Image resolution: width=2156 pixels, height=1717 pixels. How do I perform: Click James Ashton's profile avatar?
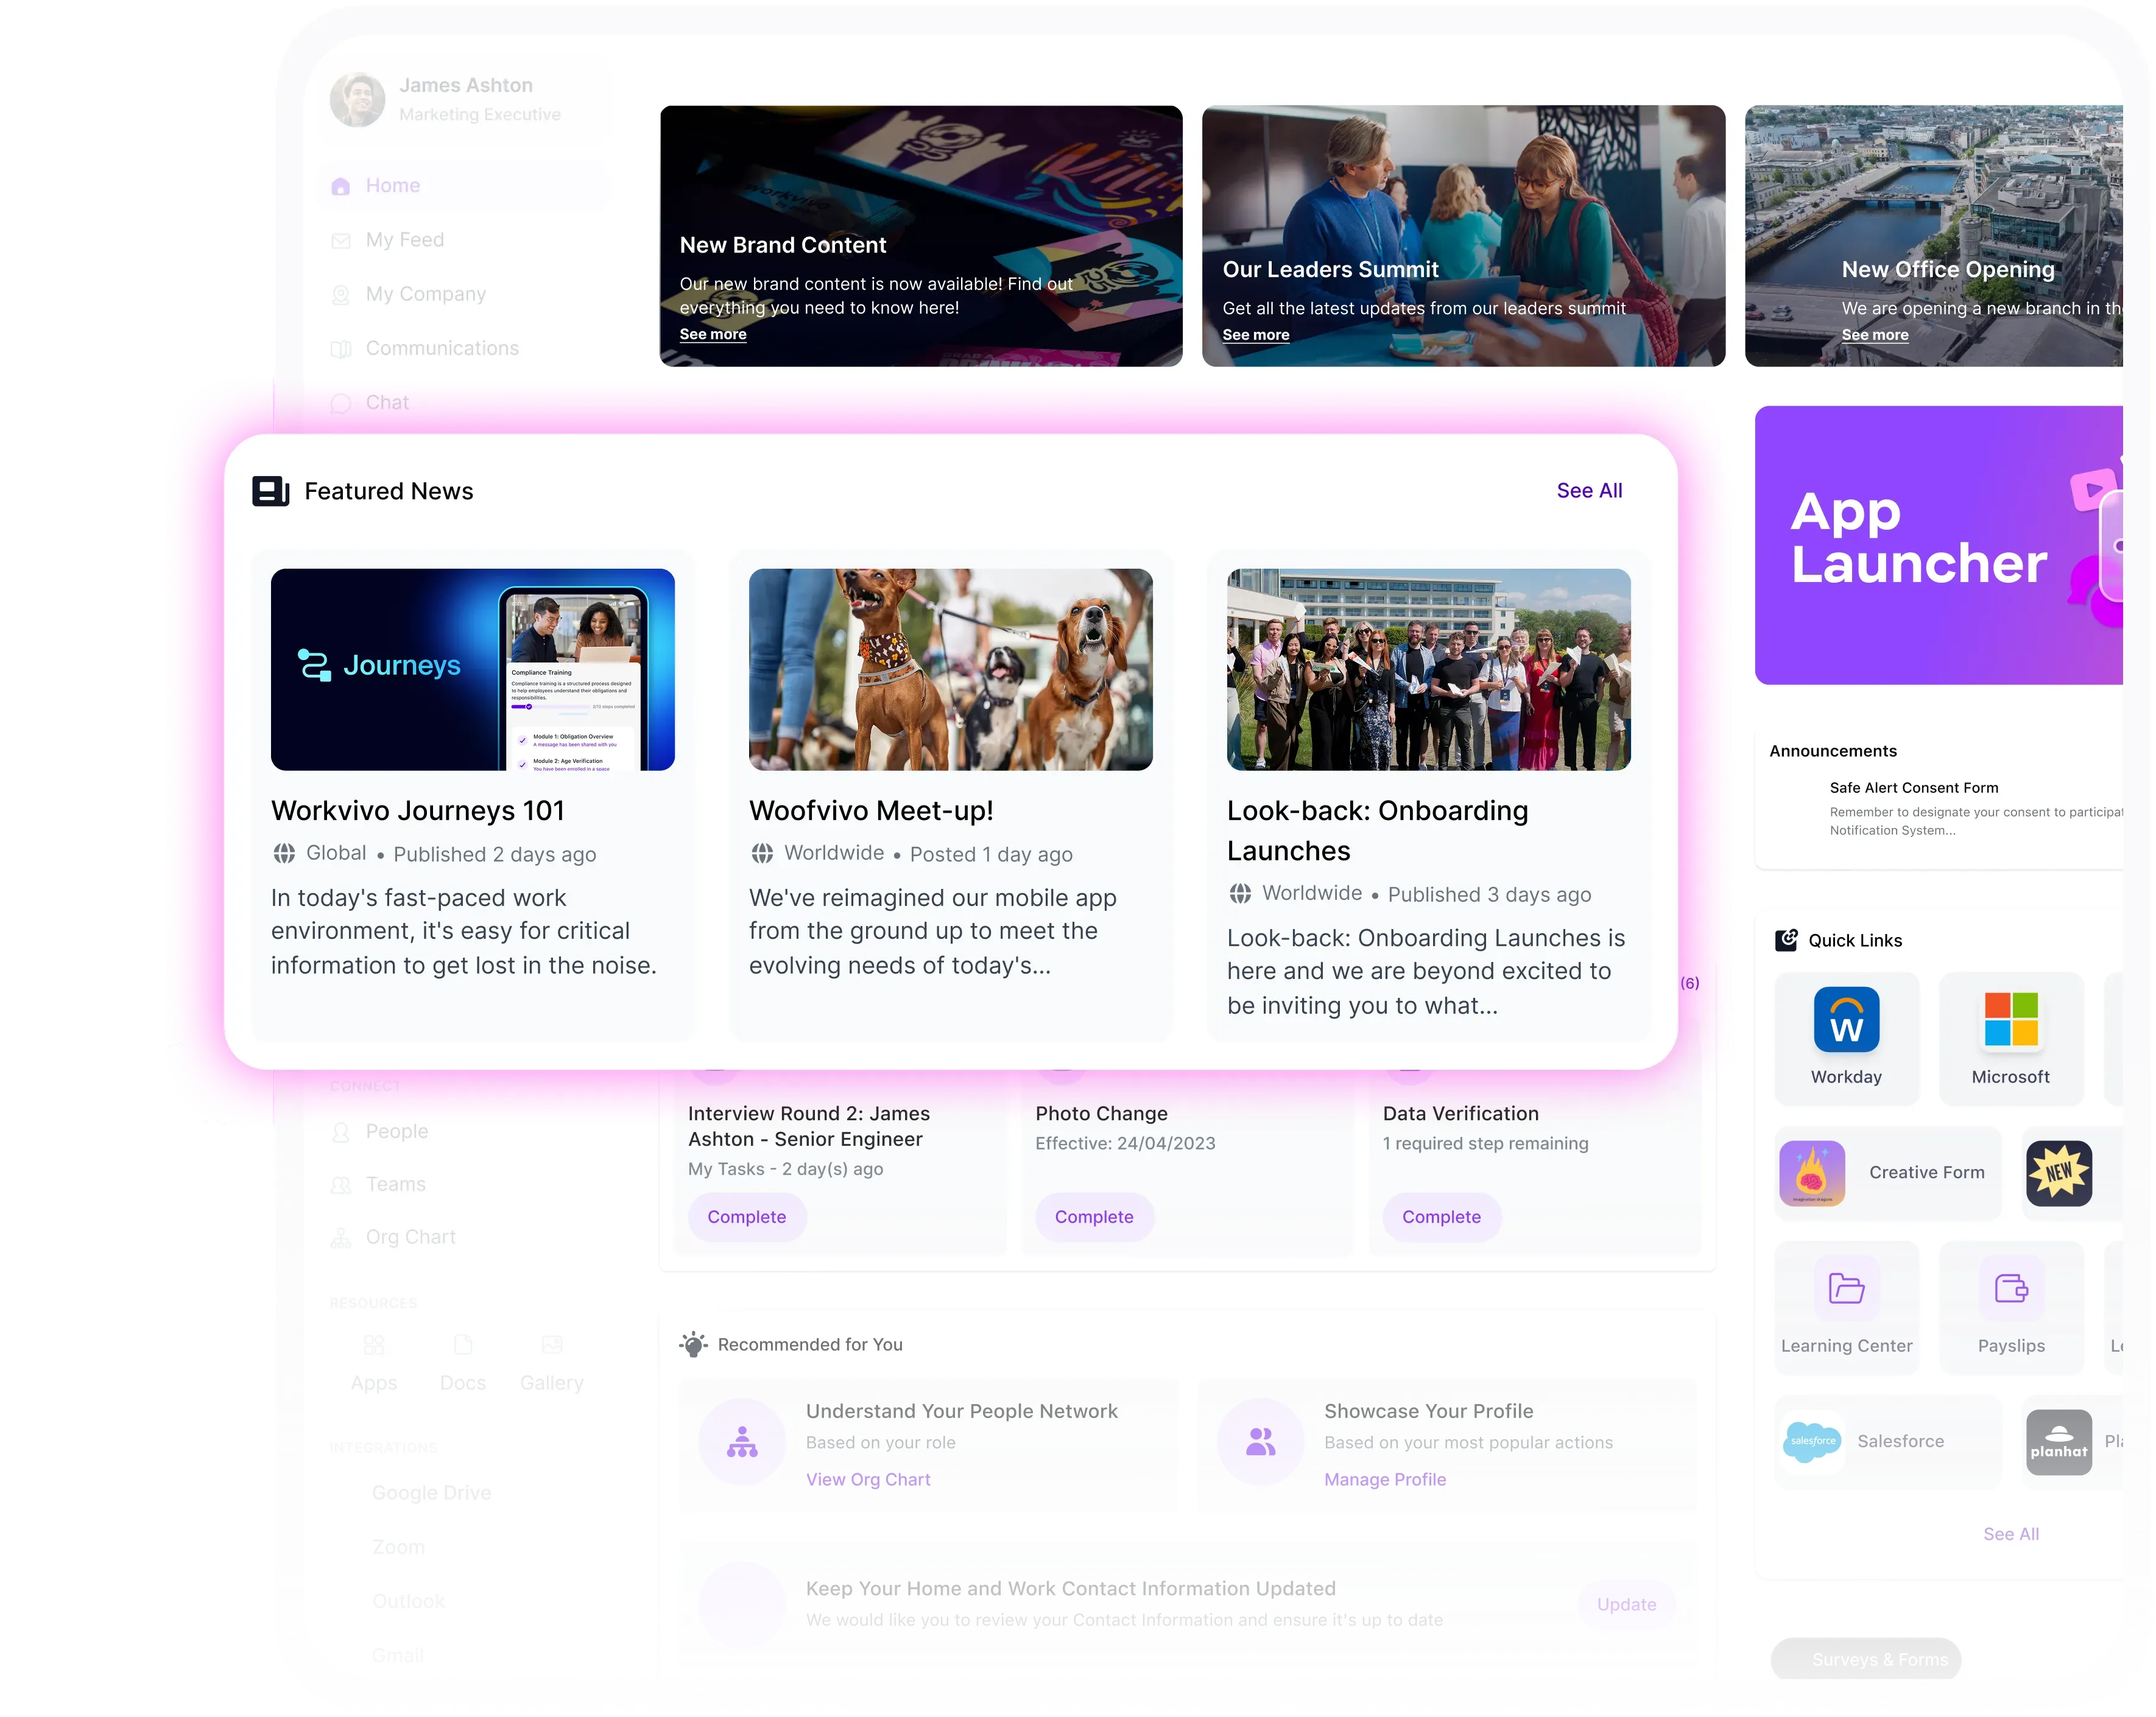pos(357,99)
